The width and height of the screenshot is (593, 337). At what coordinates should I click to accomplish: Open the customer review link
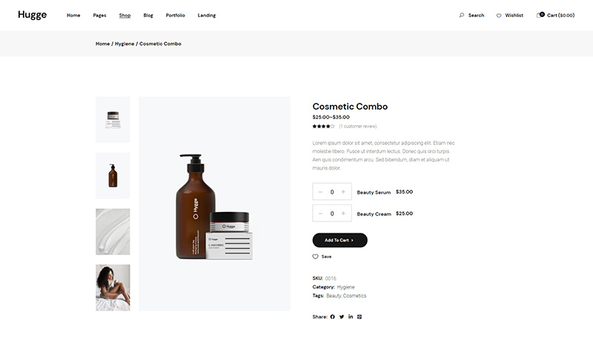pos(358,126)
